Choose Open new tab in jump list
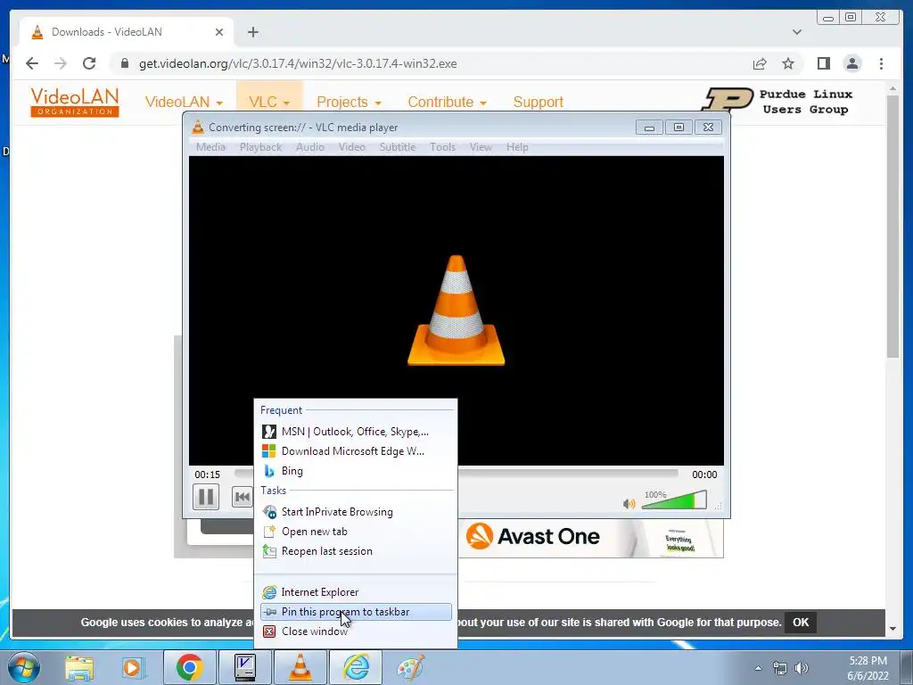The height and width of the screenshot is (685, 913). click(x=356, y=532)
